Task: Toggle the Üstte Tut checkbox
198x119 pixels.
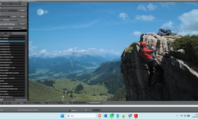Action: [70, 110]
